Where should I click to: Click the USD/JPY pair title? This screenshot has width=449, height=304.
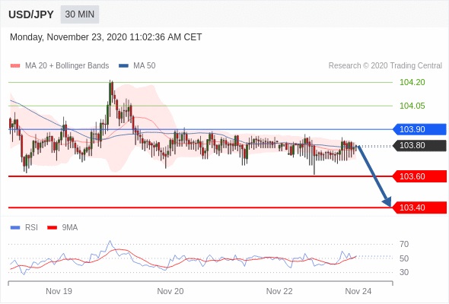point(31,14)
